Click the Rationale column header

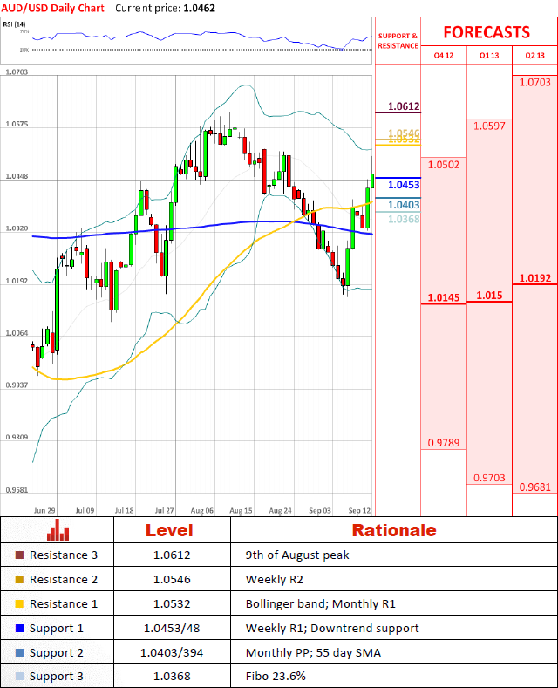coord(394,530)
